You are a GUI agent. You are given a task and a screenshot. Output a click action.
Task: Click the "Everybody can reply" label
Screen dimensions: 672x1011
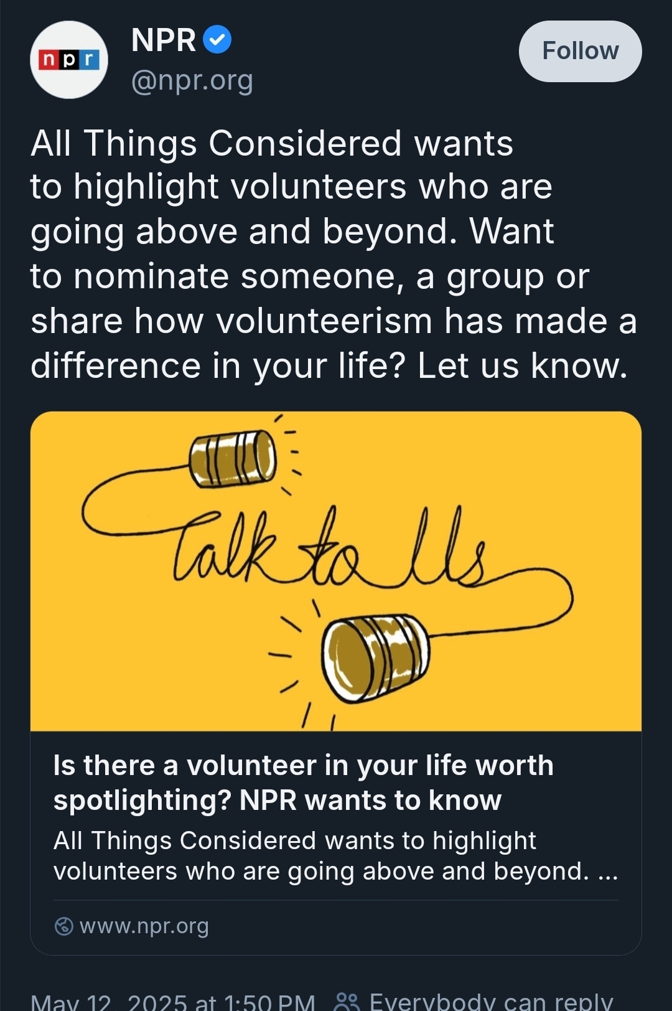490,1001
